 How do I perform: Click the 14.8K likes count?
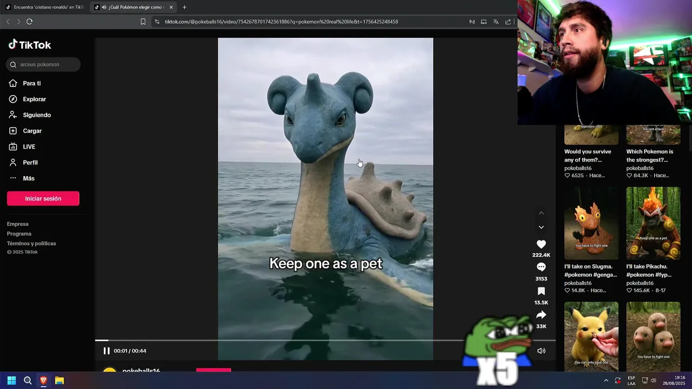578,290
